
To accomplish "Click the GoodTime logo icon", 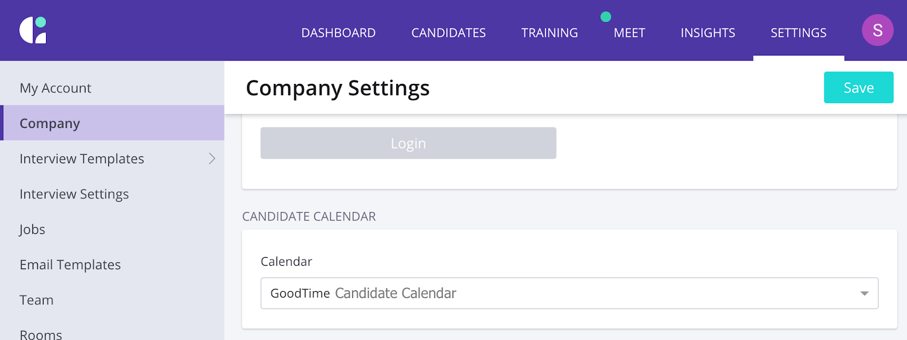I will coord(33,30).
